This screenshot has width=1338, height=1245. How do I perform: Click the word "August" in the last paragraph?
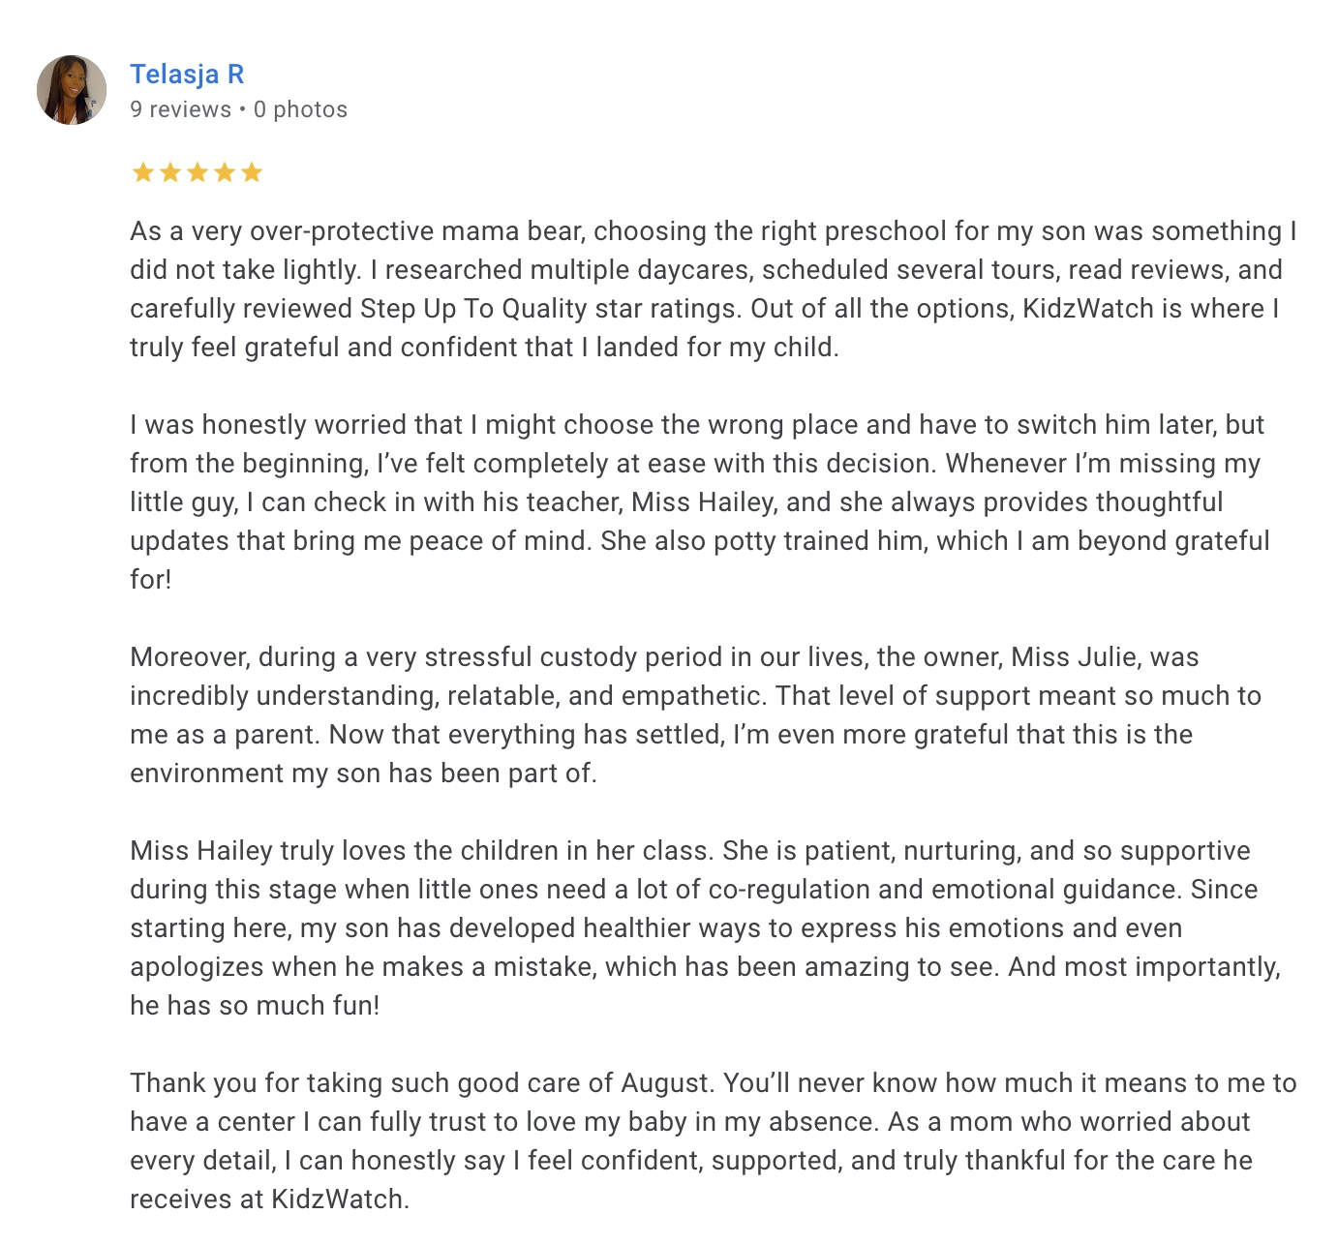666,1083
